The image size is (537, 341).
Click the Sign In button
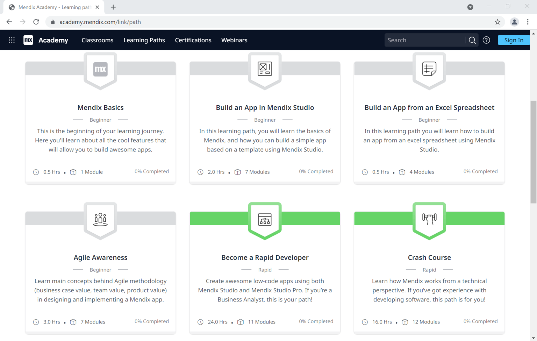(x=513, y=40)
